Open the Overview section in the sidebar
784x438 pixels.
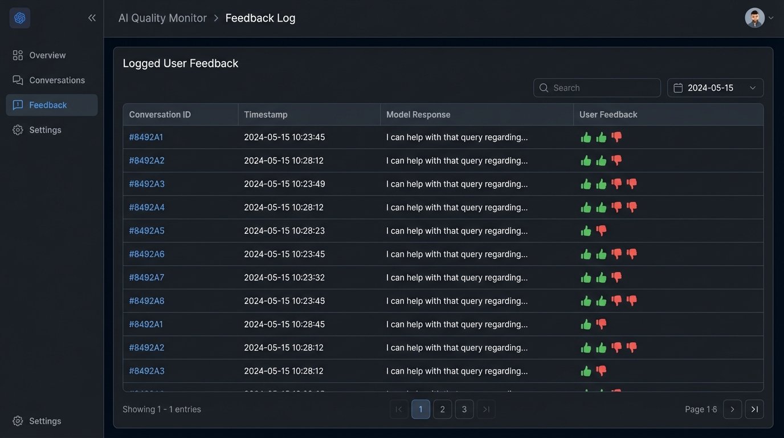(x=47, y=55)
